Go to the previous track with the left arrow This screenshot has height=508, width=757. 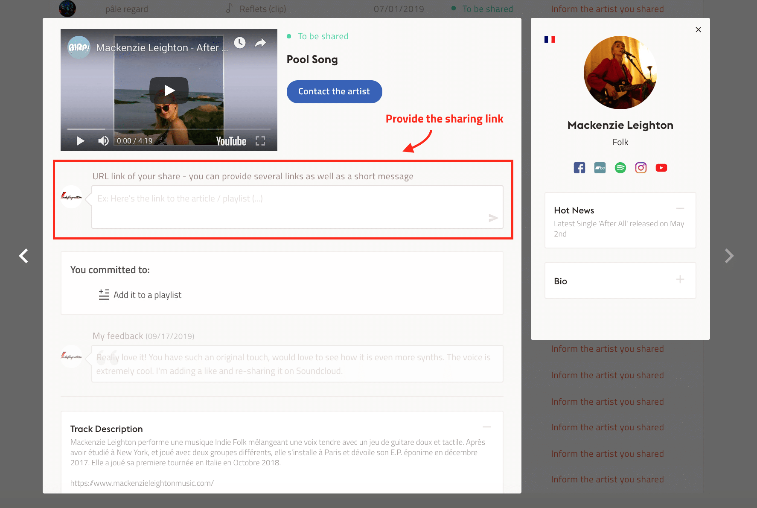pyautogui.click(x=24, y=256)
